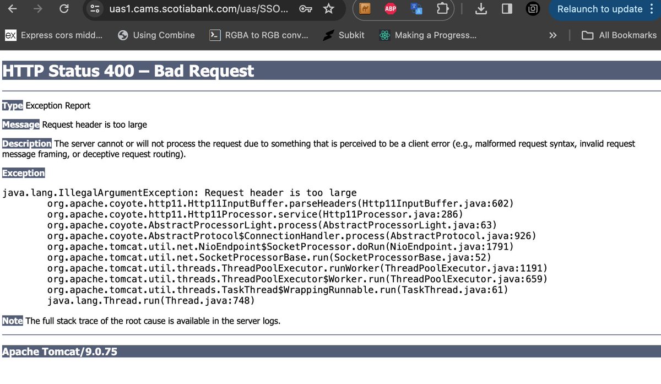The image size is (661, 384).
Task: Open the orange camel extension icon
Action: pos(365,8)
